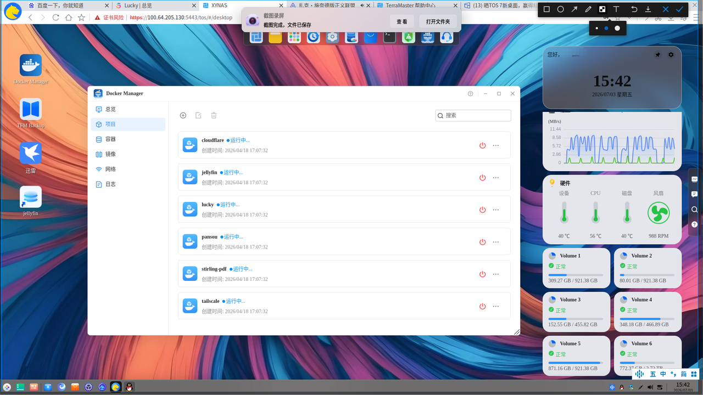The image size is (703, 395).
Task: Open 日志 section in sidebar
Action: tap(128, 184)
